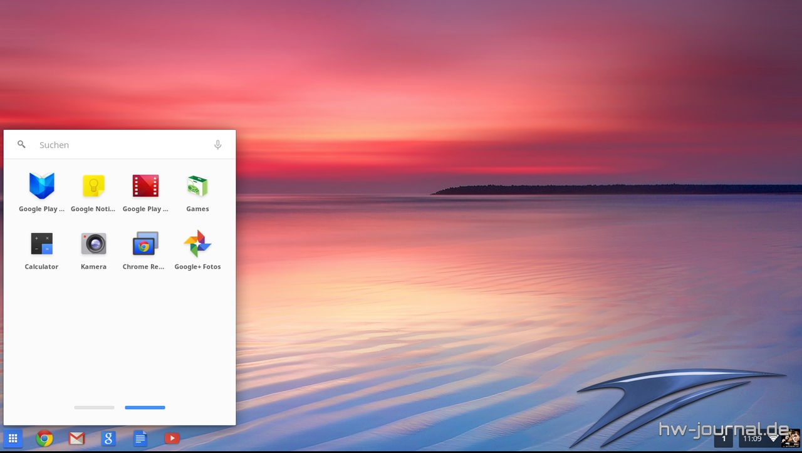
Task: Open Chrome browser from the shelf
Action: coord(44,439)
